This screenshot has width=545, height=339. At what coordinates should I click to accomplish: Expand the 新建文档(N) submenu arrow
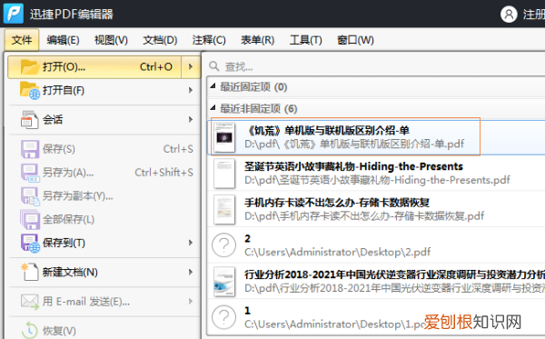pos(191,272)
